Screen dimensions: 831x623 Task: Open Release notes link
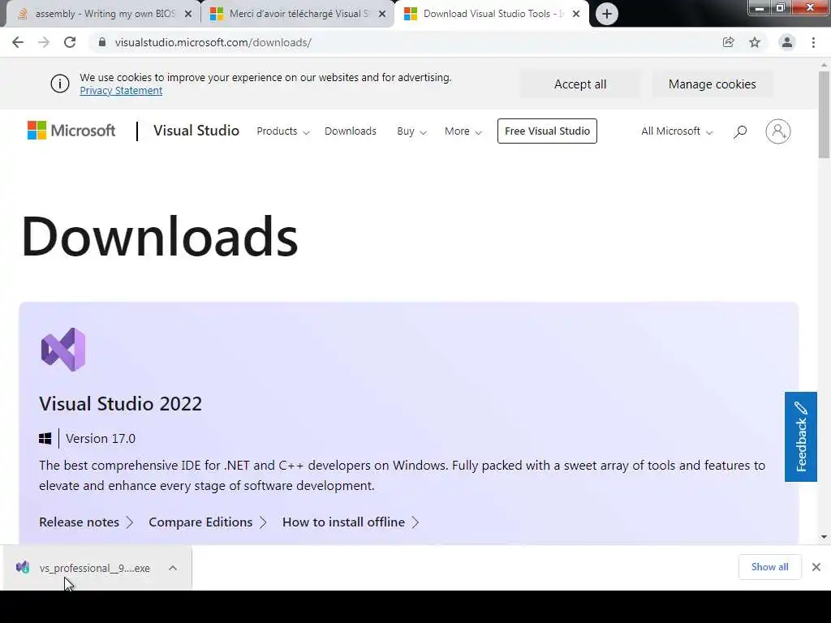click(x=86, y=522)
